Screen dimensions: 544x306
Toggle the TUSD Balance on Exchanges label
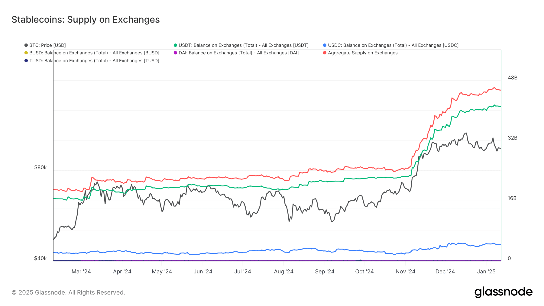(94, 61)
